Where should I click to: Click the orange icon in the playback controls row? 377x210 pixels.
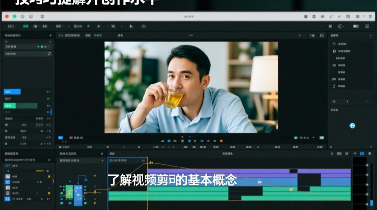(221, 141)
